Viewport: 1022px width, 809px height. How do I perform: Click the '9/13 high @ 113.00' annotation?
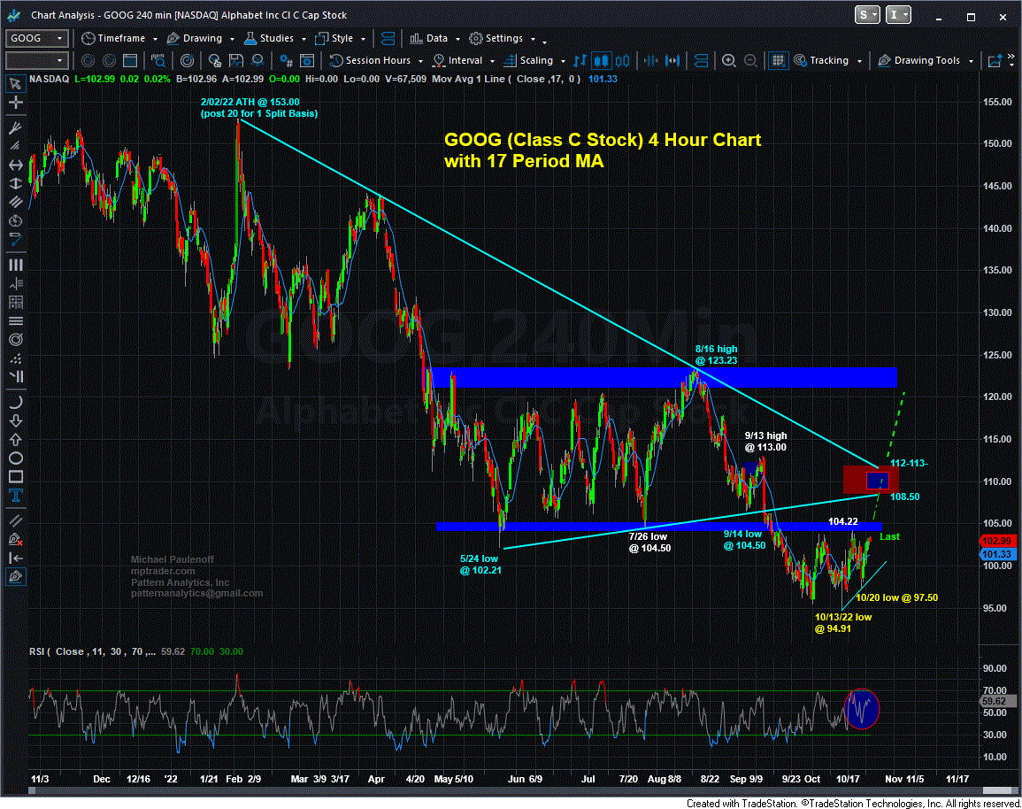pyautogui.click(x=766, y=442)
